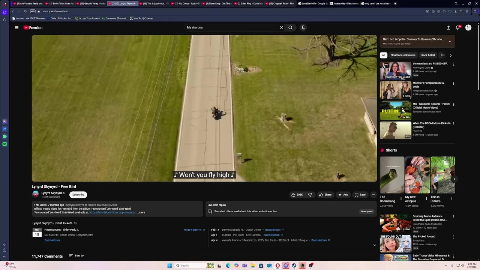Open WhatsApp from the browser sidebar
The height and width of the screenshot is (270, 480).
point(4,136)
